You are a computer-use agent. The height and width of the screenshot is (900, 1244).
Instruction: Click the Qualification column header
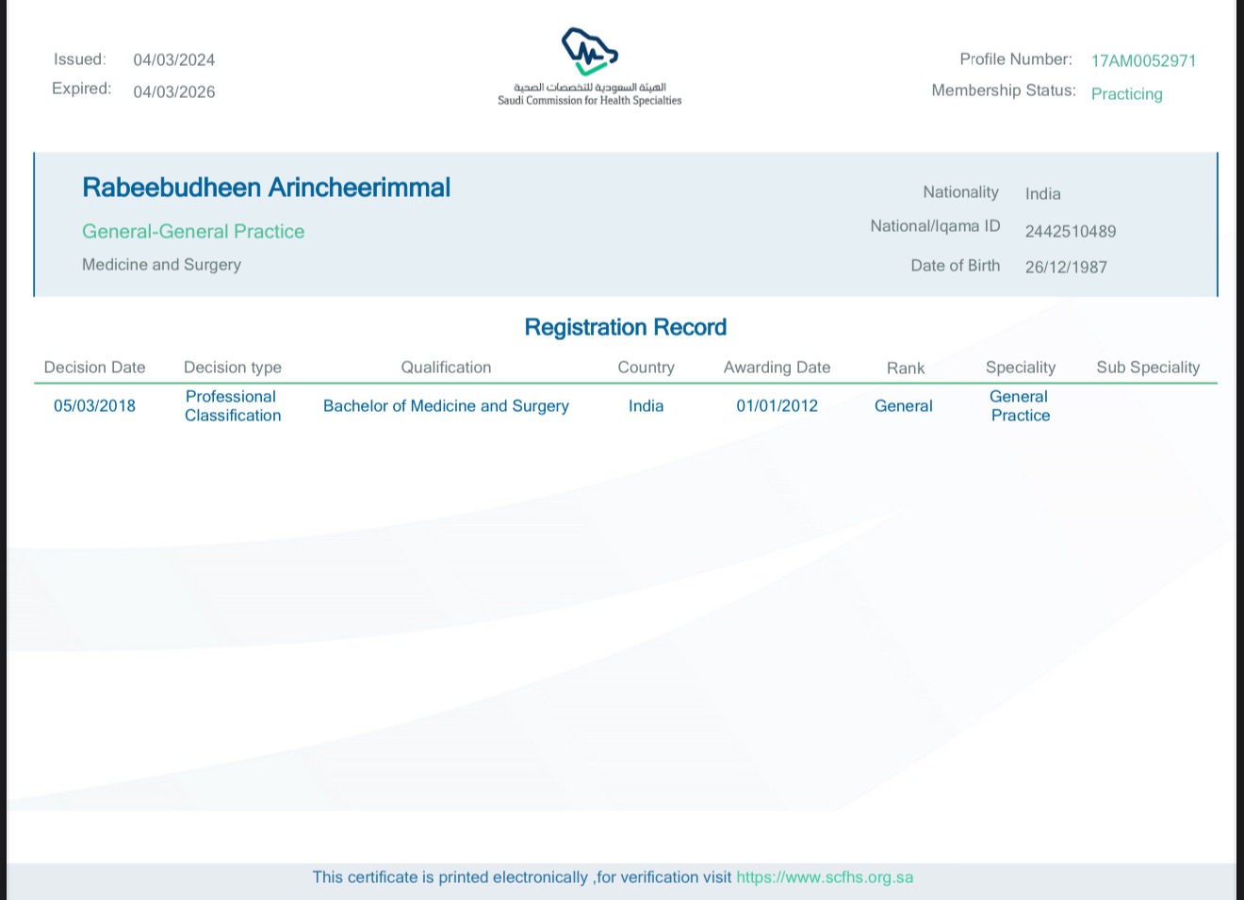446,368
